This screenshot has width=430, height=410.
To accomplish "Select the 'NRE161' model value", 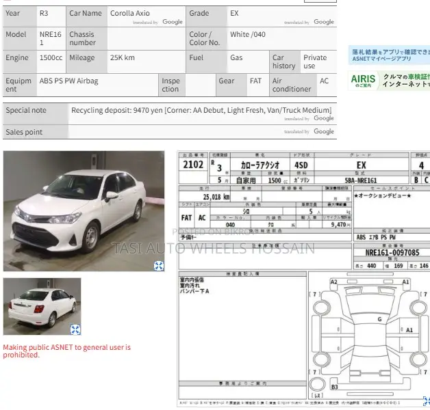I will (x=51, y=38).
